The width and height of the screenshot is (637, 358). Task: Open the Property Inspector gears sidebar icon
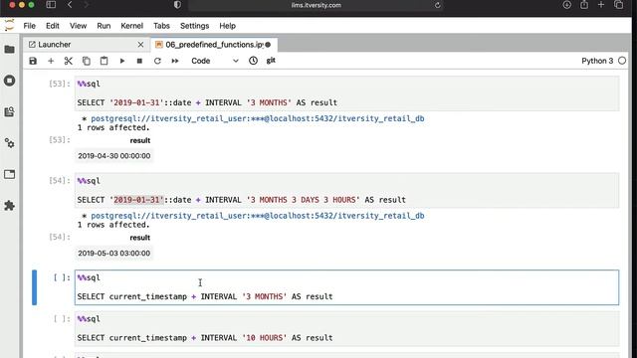coord(9,143)
